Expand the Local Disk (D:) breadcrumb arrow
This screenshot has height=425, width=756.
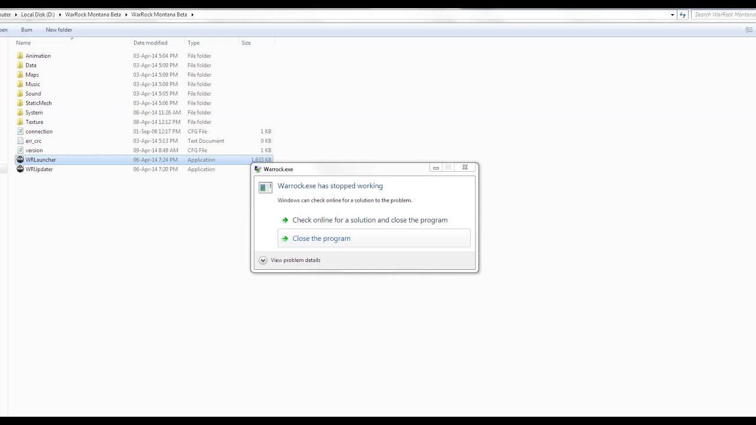click(x=60, y=15)
